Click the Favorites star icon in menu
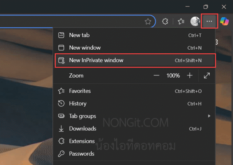233x165 pixels. pos(61,91)
